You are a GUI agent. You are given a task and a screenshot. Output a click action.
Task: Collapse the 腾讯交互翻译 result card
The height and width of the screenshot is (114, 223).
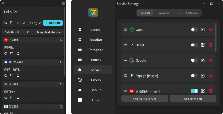pos(61,62)
